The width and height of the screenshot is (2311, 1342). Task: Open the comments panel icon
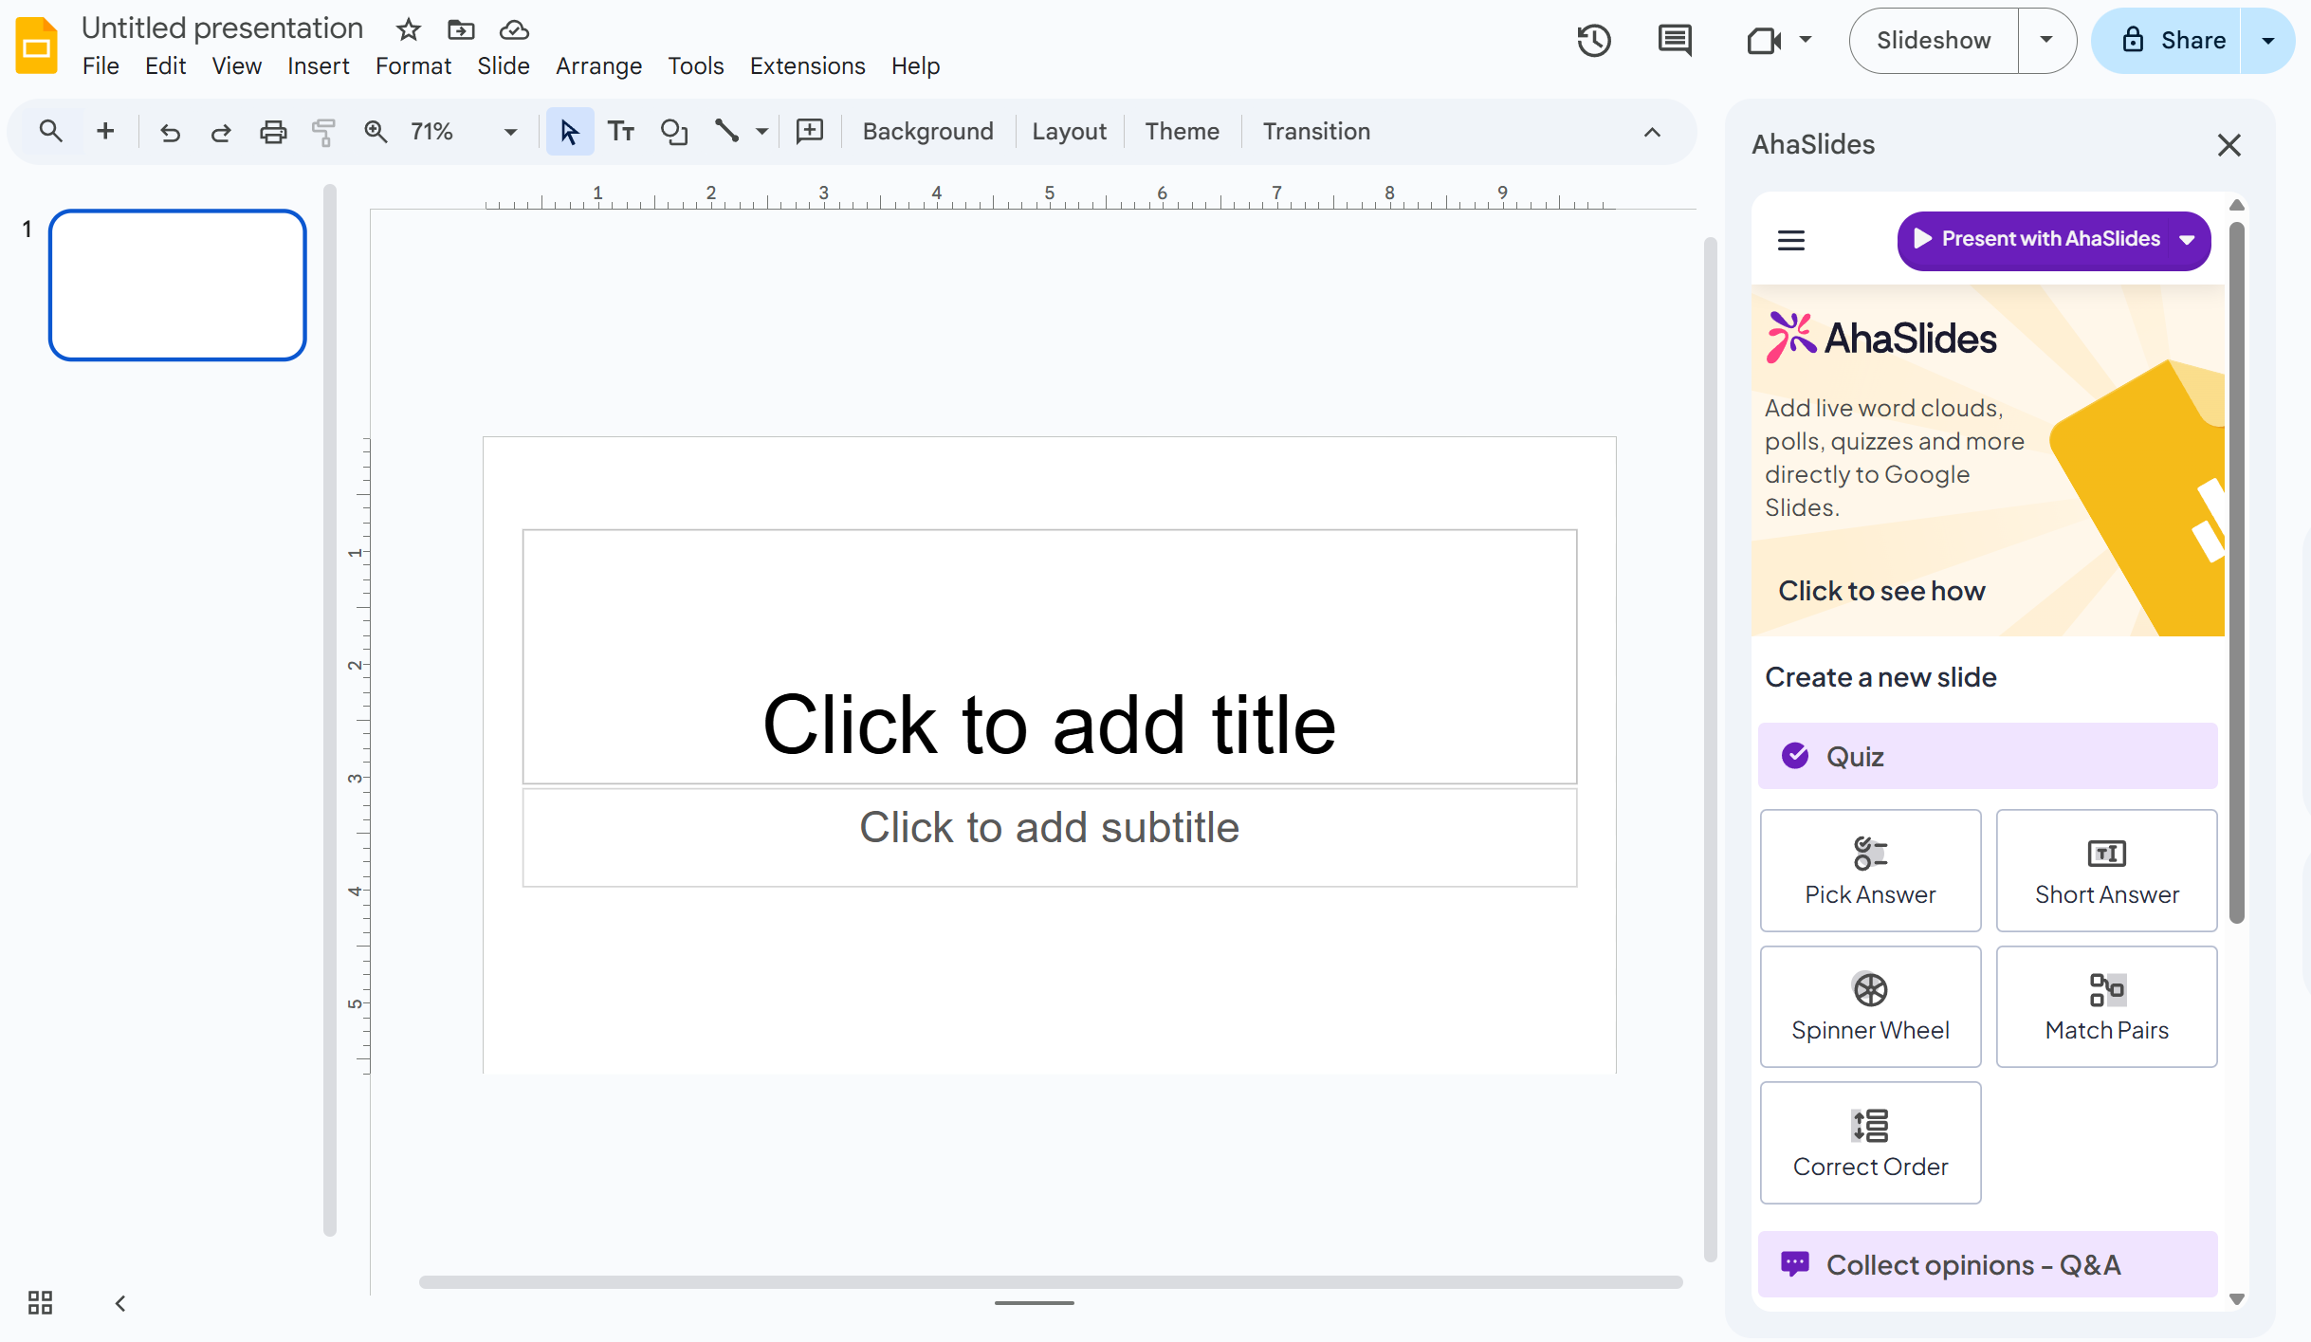point(1674,41)
